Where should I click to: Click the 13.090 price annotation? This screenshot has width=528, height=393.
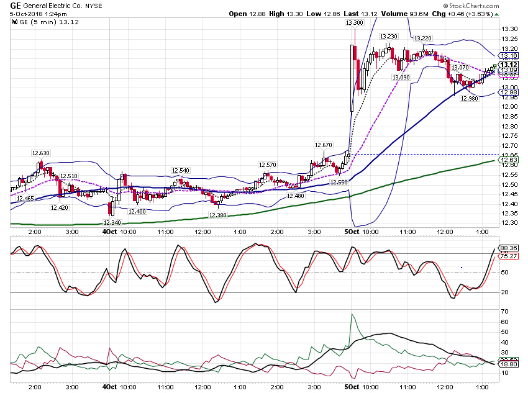click(x=401, y=78)
